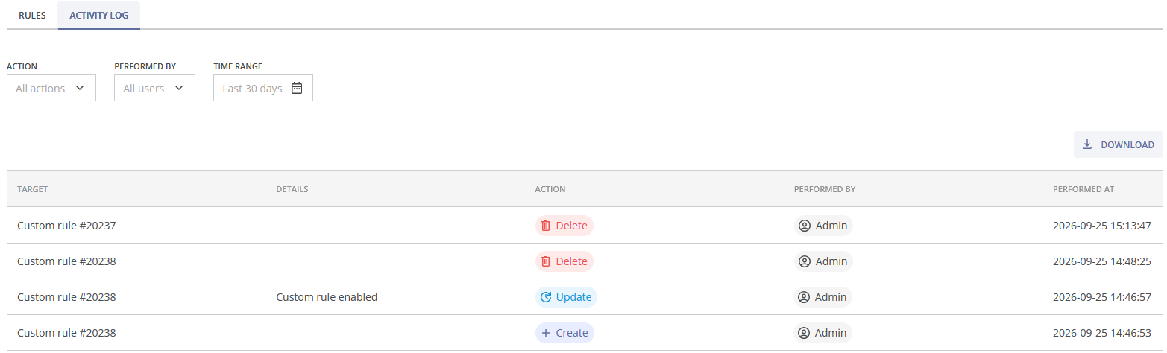Click the plus icon in the Create badge
This screenshot has height=353, width=1167.
pos(546,333)
